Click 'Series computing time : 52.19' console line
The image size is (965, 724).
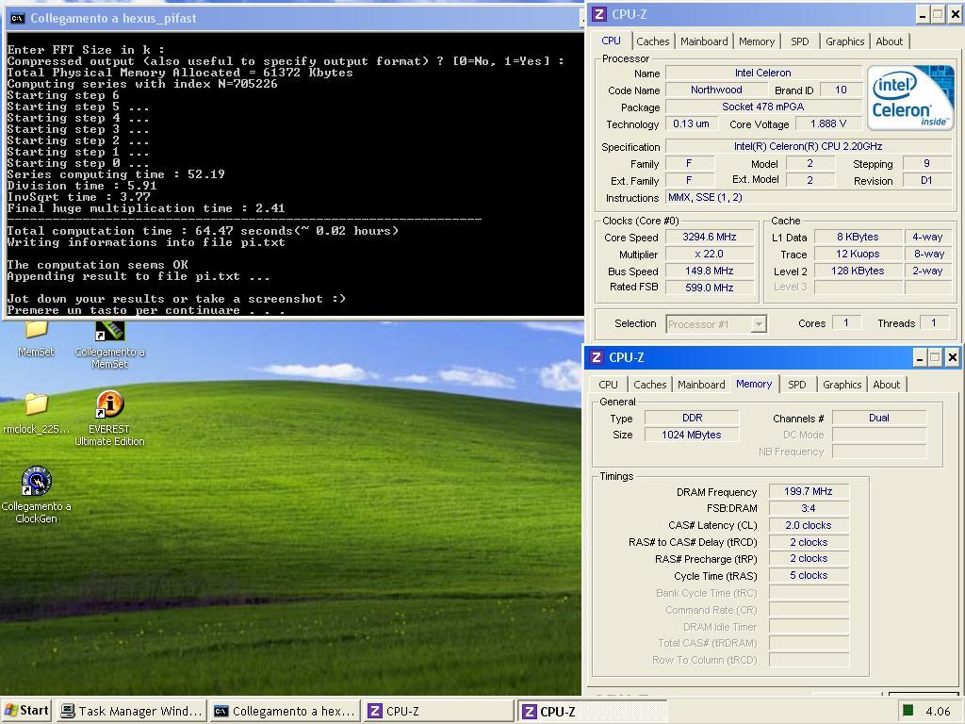116,174
